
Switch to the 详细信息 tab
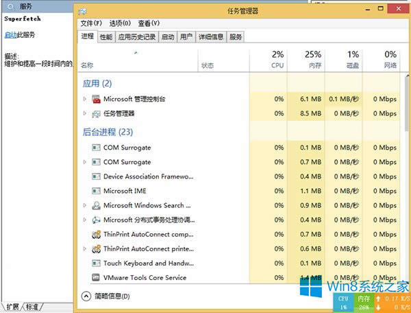point(211,37)
